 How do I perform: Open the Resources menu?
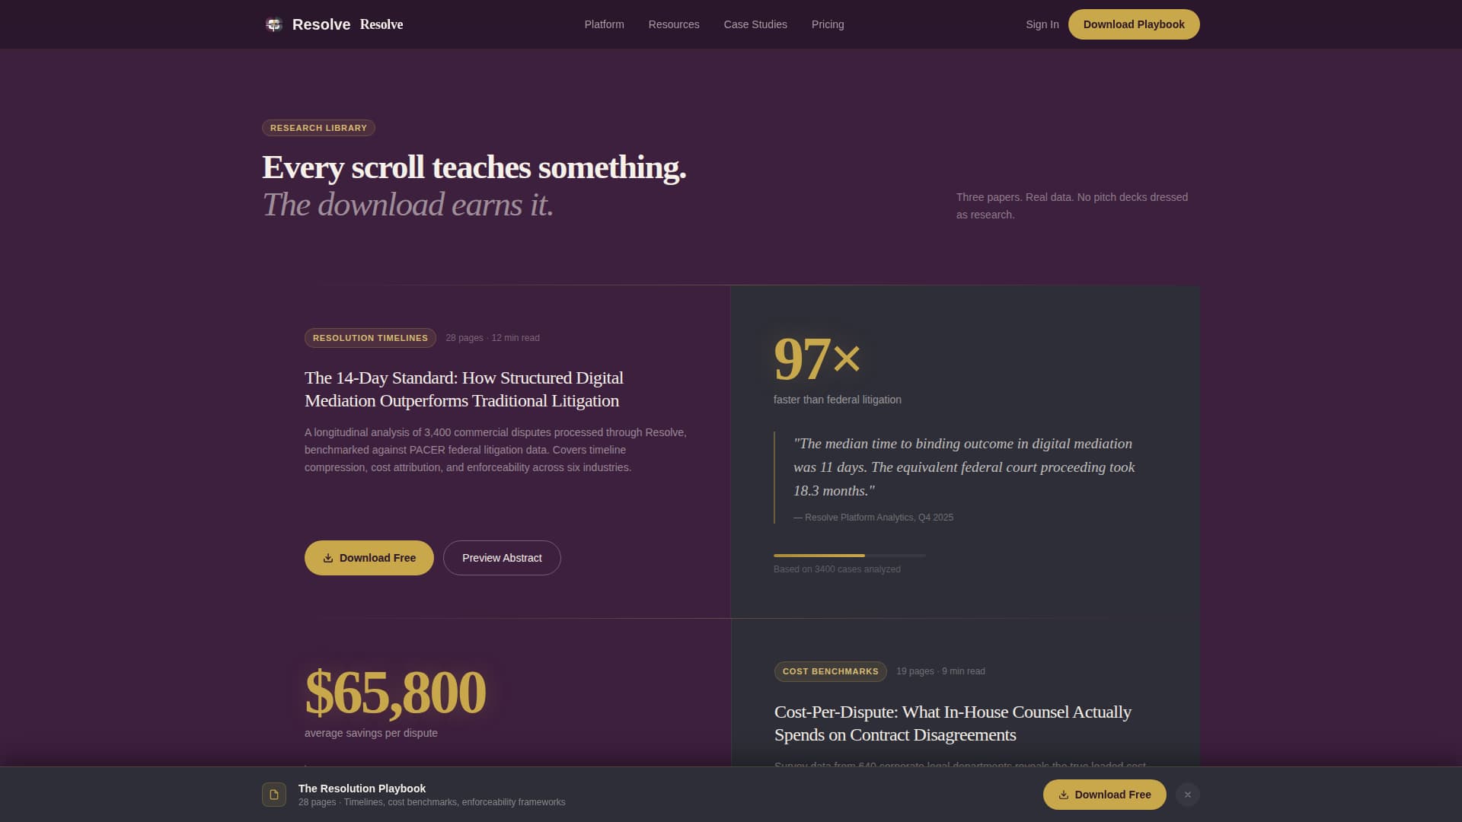click(x=673, y=24)
